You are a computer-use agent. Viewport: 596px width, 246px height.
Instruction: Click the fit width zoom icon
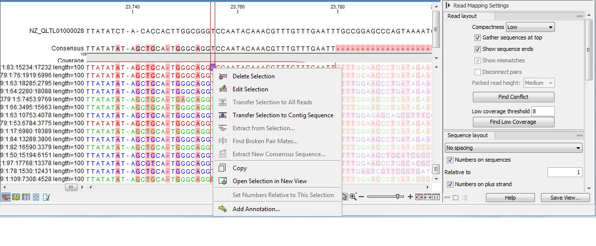[x=427, y=197]
